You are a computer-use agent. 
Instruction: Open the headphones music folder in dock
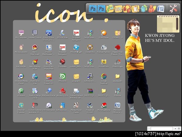pos(127,9)
